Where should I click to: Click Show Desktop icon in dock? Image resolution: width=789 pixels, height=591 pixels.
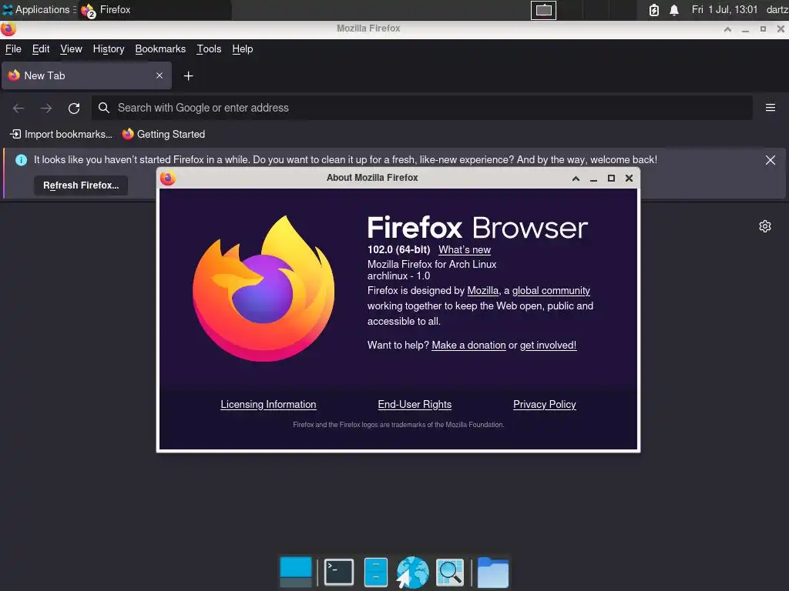coord(296,572)
